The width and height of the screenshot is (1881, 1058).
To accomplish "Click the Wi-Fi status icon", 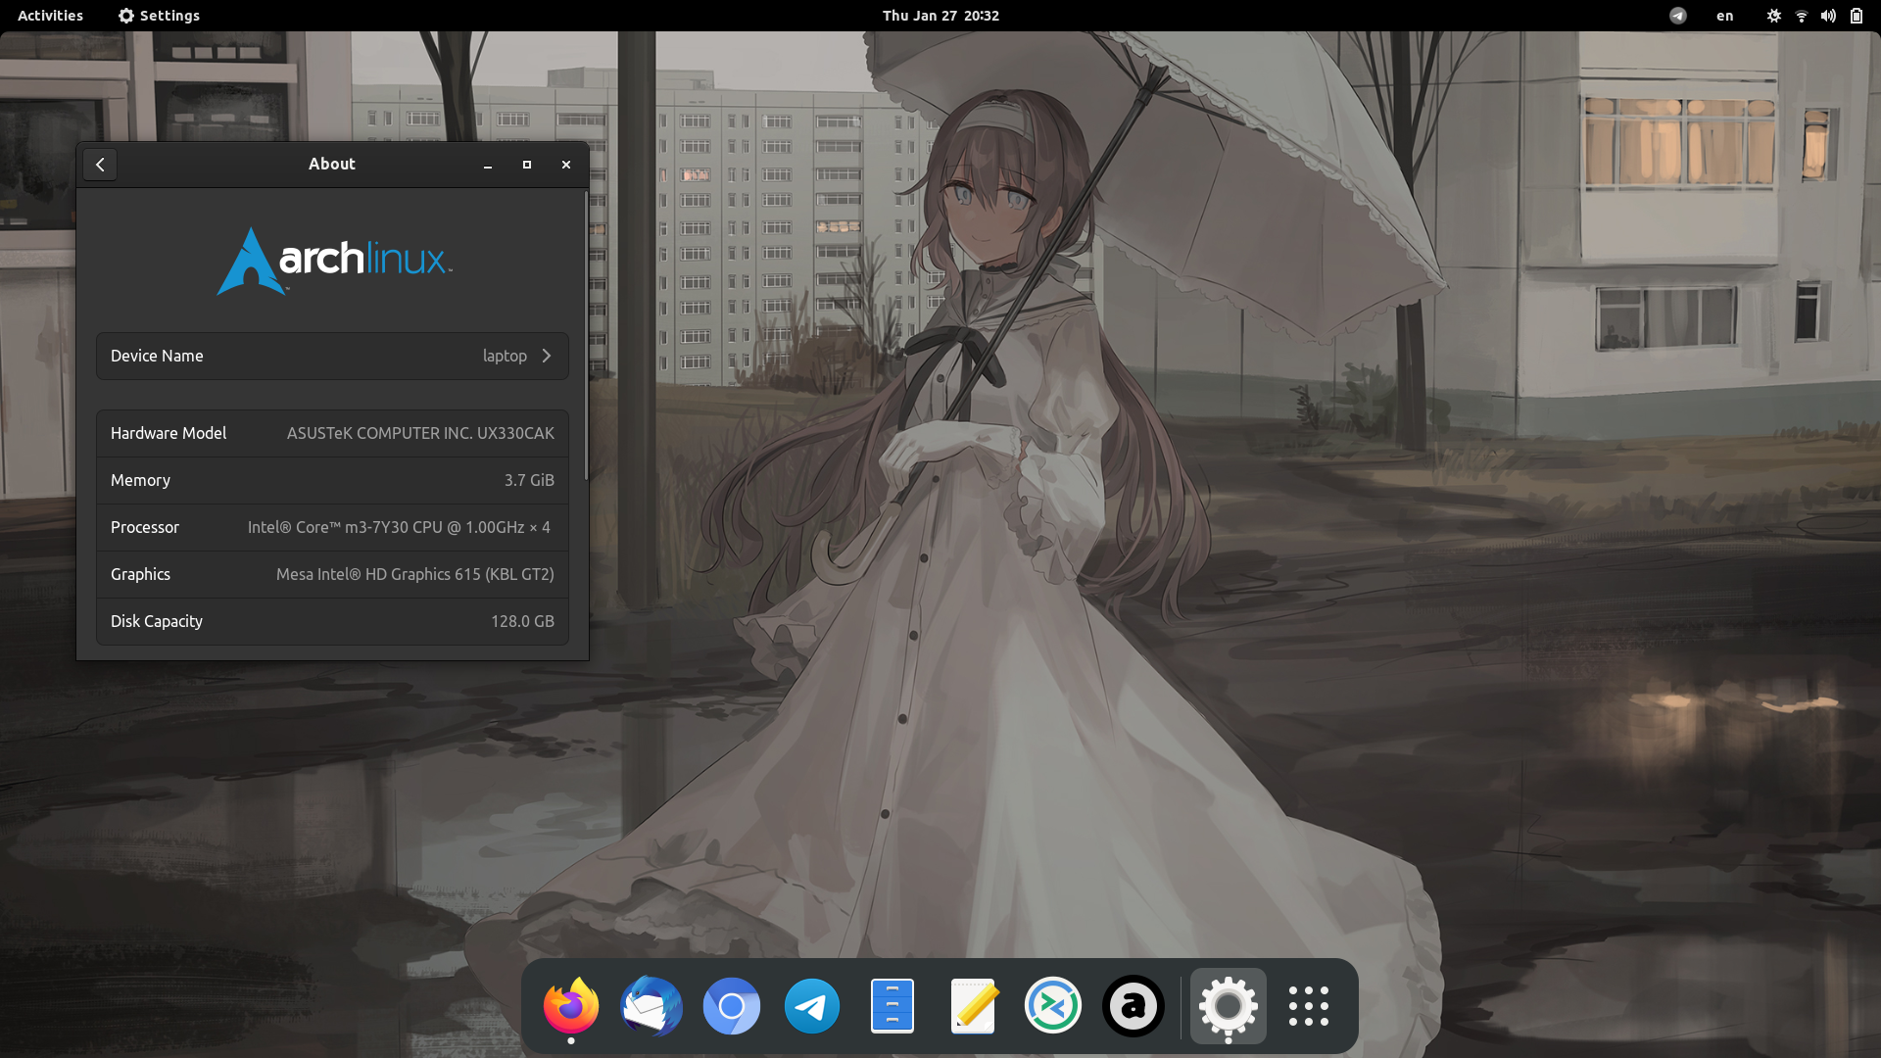I will [x=1802, y=16].
